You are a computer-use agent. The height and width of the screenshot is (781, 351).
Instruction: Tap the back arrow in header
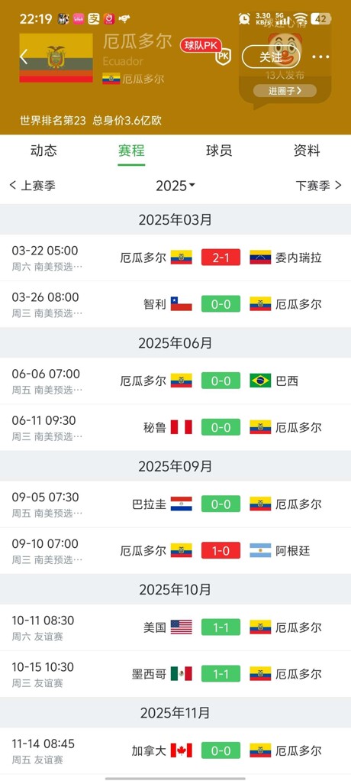coord(24,57)
